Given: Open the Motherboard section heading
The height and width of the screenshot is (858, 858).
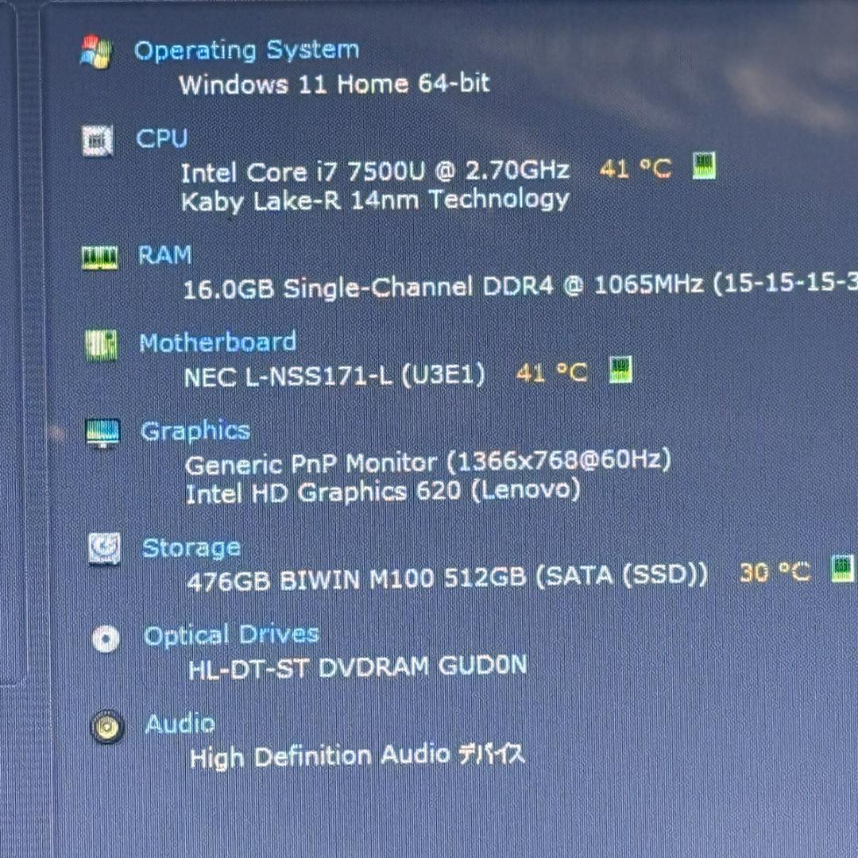Looking at the screenshot, I should [218, 343].
